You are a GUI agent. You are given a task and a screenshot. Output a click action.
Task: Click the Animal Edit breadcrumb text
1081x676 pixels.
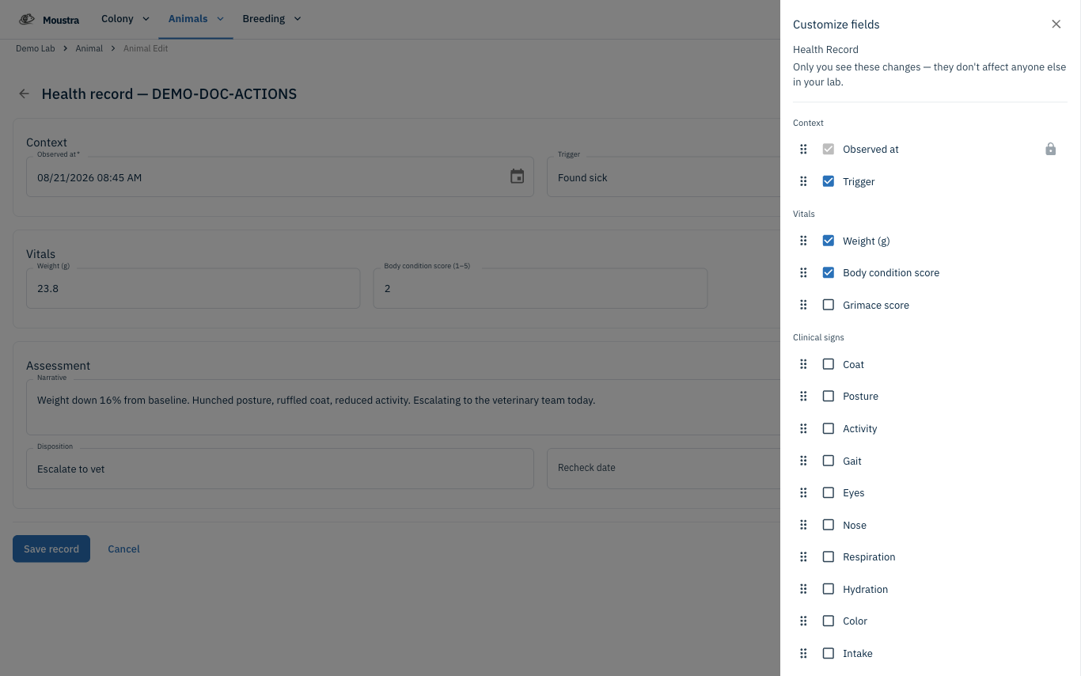[146, 48]
